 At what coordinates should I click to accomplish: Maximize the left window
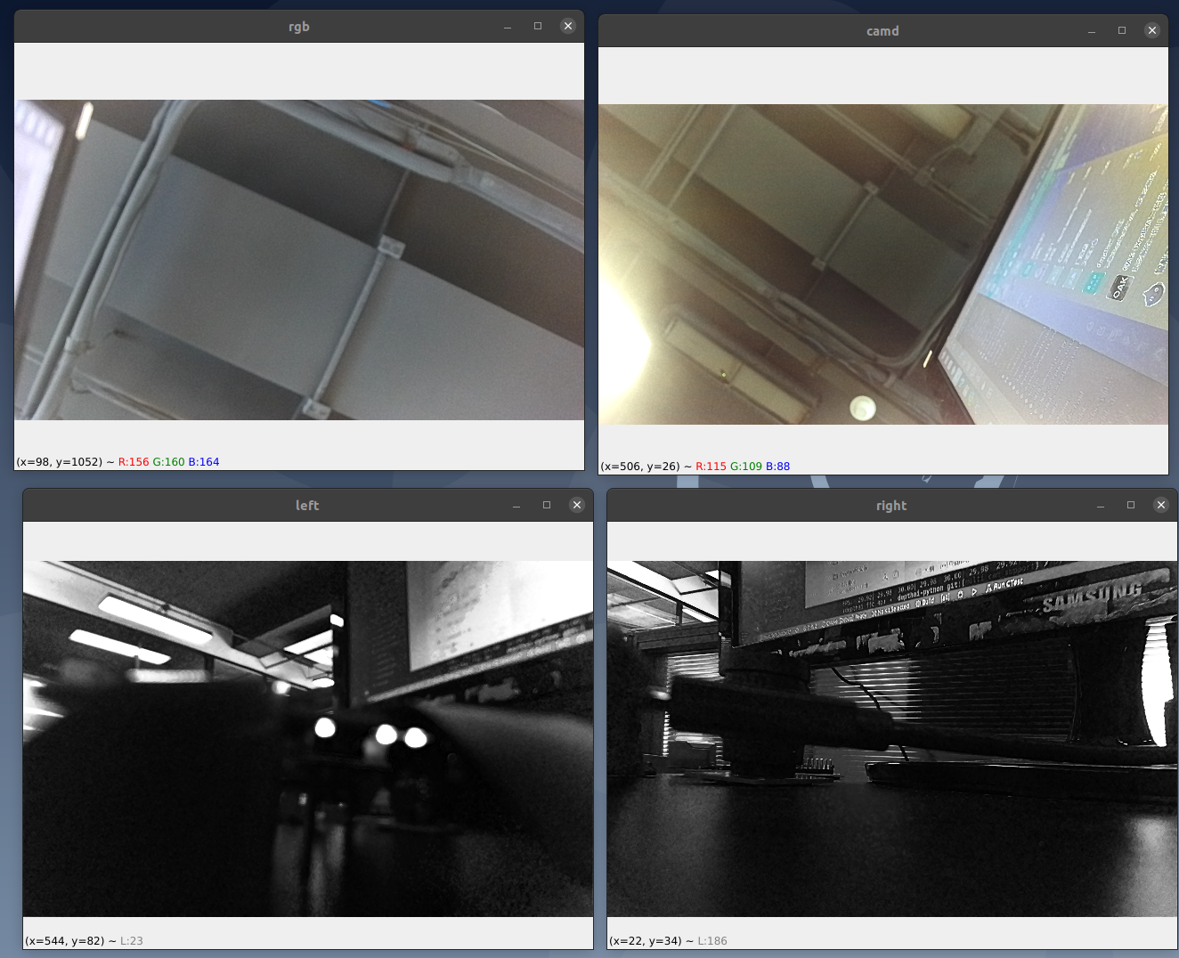pos(547,505)
